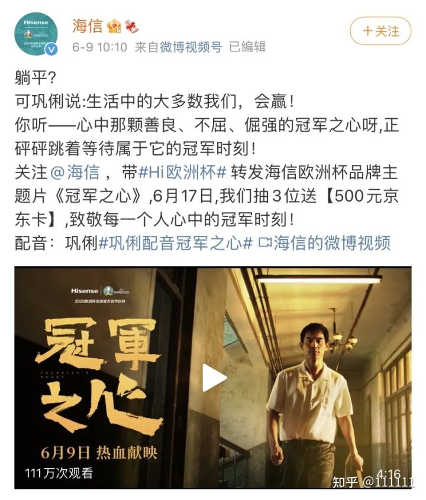This screenshot has height=500, width=426.
Task: Click the red ribbon badge icon
Action: click(x=131, y=26)
